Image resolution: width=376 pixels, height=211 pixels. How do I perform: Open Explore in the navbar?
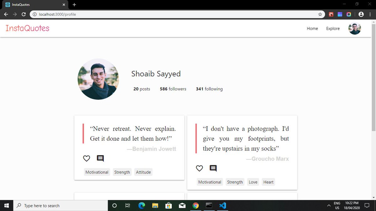coord(333,28)
